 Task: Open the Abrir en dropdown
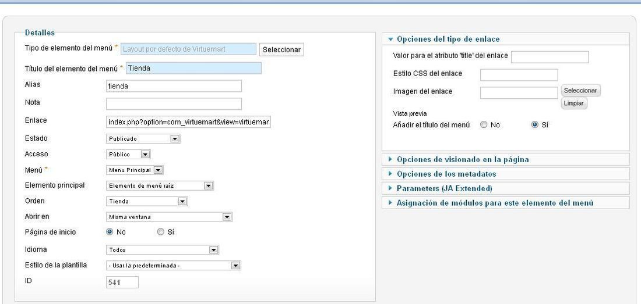point(169,217)
